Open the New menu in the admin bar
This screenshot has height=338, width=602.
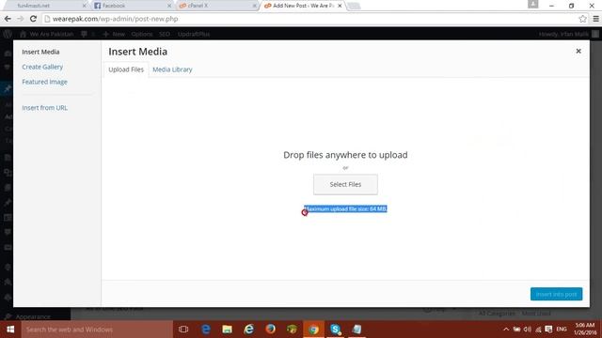click(x=114, y=34)
